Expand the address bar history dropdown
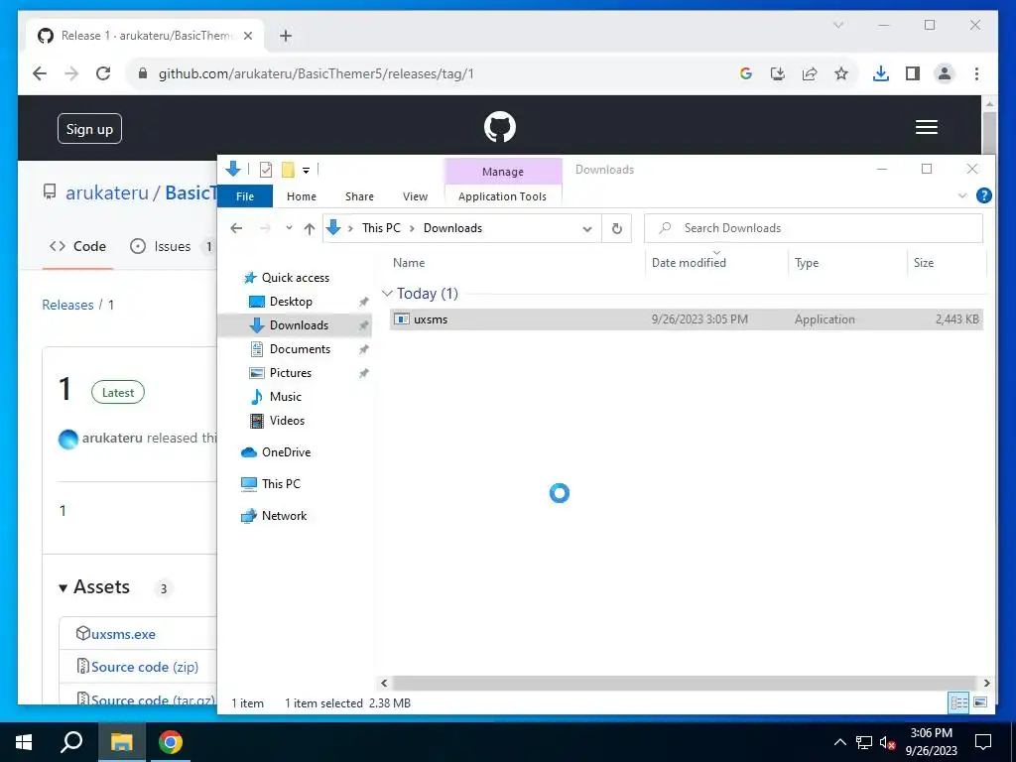Image resolution: width=1016 pixels, height=762 pixels. pyautogui.click(x=587, y=229)
